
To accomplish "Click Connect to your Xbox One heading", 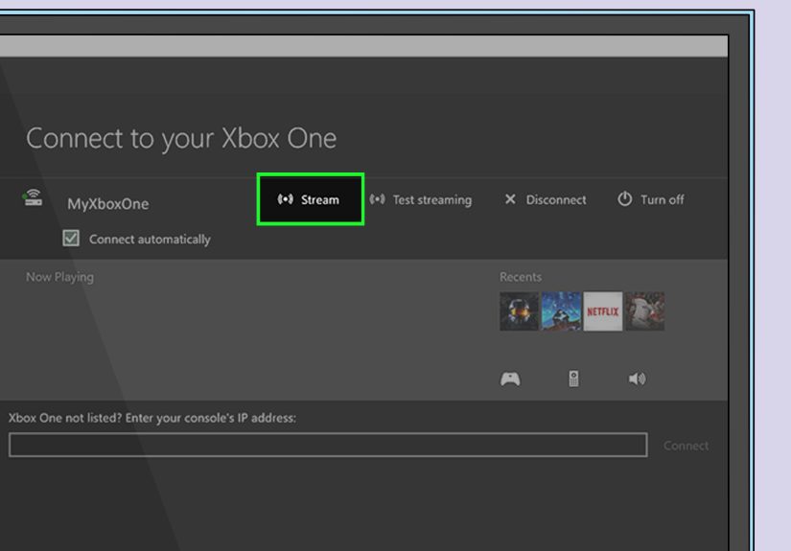I will [181, 139].
